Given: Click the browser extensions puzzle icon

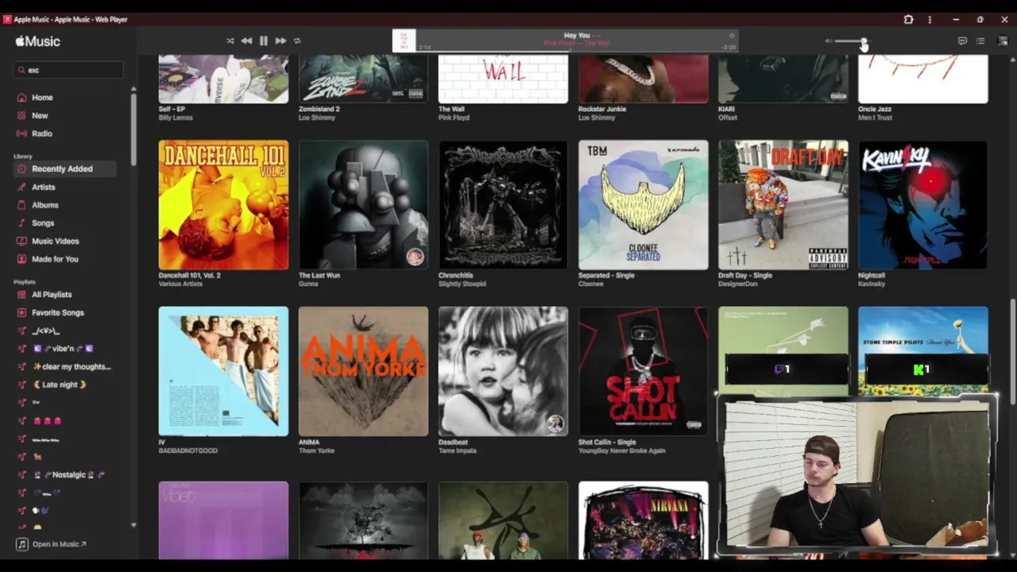Looking at the screenshot, I should tap(908, 19).
